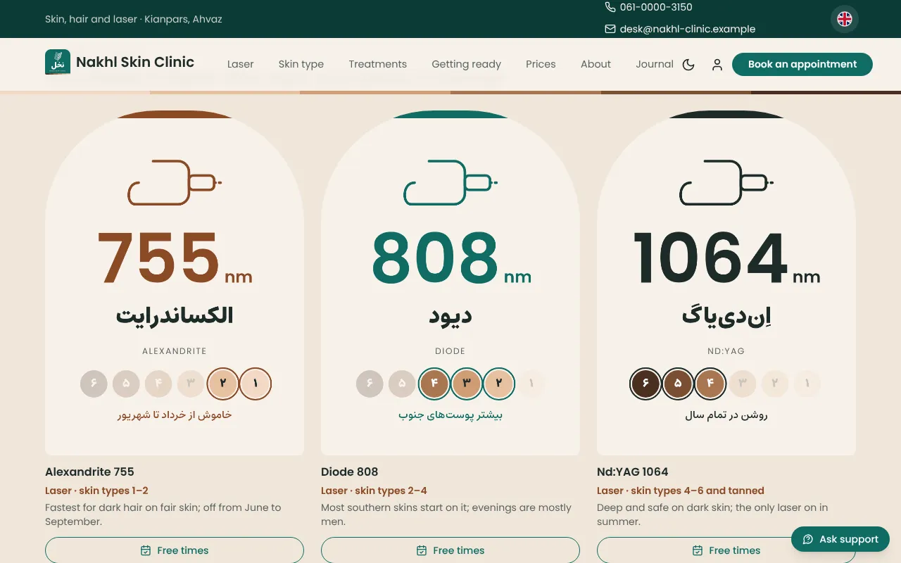Click the Diode 808 laser handpiece icon
The width and height of the screenshot is (901, 563).
450,182
